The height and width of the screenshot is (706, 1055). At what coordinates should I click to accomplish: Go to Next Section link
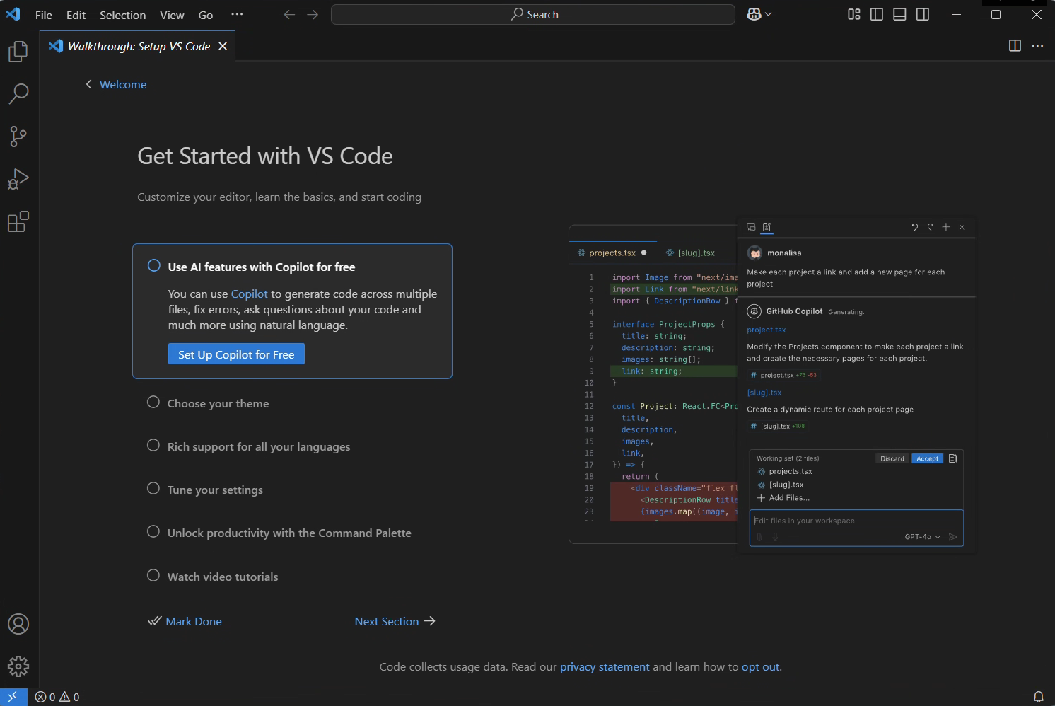click(395, 621)
